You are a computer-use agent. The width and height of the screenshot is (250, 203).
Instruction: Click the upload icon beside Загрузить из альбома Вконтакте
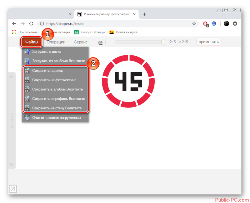(x=27, y=61)
